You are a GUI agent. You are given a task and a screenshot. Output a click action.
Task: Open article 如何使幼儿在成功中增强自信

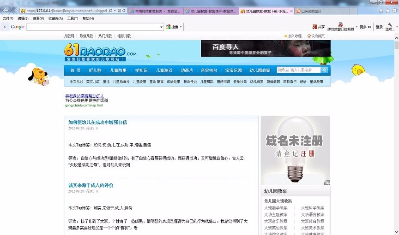[97, 122]
